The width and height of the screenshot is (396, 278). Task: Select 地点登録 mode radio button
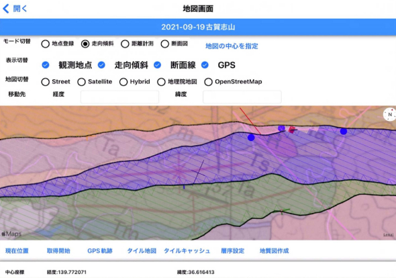45,44
